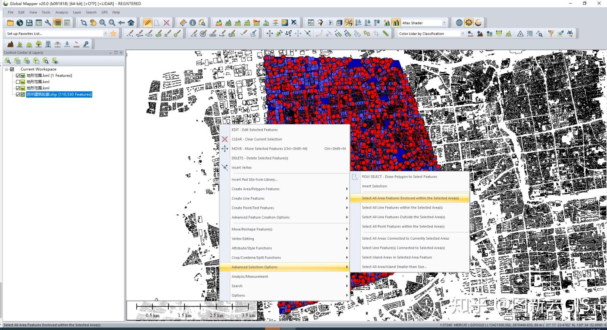Click the star Favorites icon
607x330 pixels.
tap(113, 34)
